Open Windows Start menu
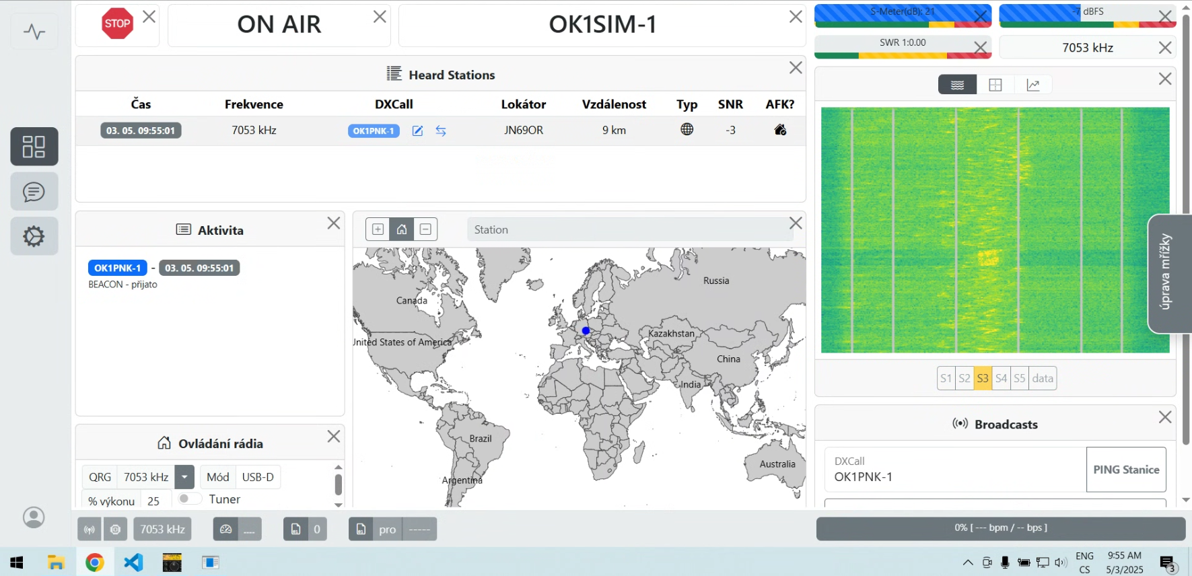 [x=17, y=563]
